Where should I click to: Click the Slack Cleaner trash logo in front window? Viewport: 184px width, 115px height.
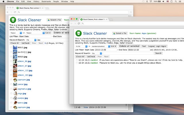pos(78,33)
